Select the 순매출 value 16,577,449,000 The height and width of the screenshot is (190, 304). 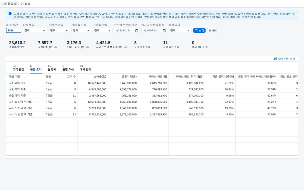97,83
